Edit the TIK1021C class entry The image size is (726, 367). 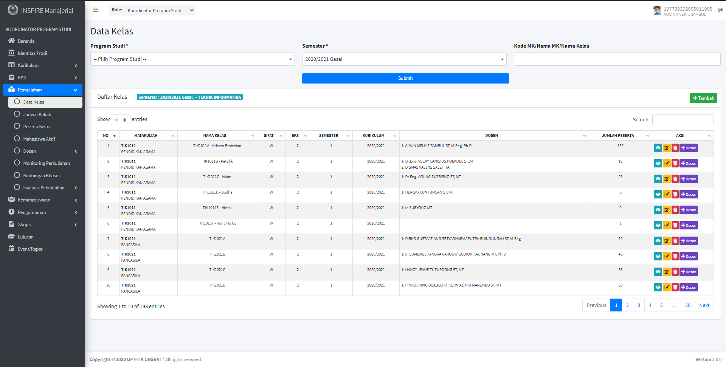point(667,272)
